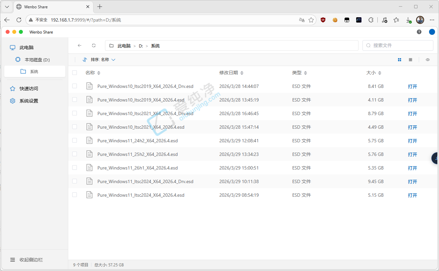Select 系统 folder in sidebar
Screen dimensions: 439x271
pyautogui.click(x=35, y=71)
